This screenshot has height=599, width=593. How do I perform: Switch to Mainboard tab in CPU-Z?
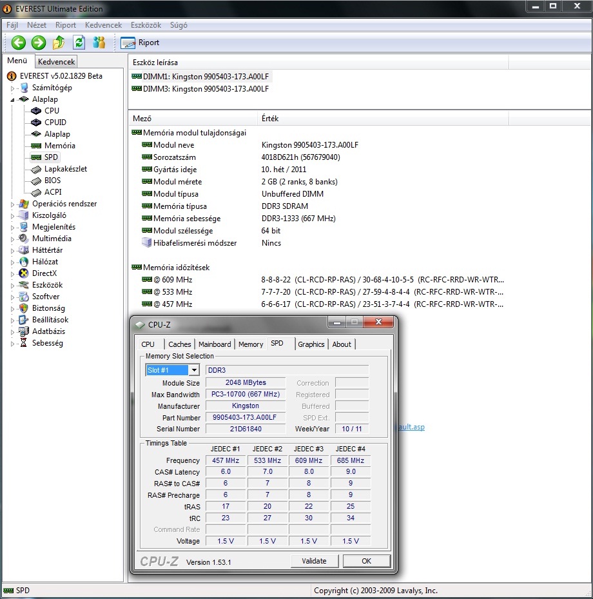point(215,344)
